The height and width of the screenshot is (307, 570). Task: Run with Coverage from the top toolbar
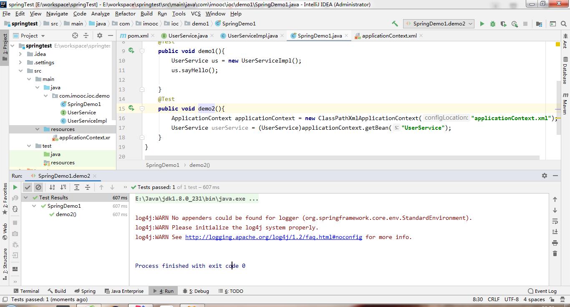(x=504, y=24)
